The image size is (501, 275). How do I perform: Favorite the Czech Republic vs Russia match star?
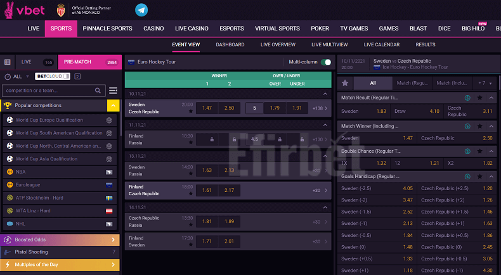tap(191, 225)
